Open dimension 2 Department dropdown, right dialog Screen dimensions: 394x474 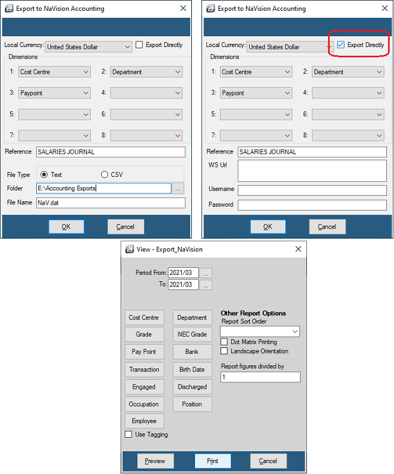point(348,72)
